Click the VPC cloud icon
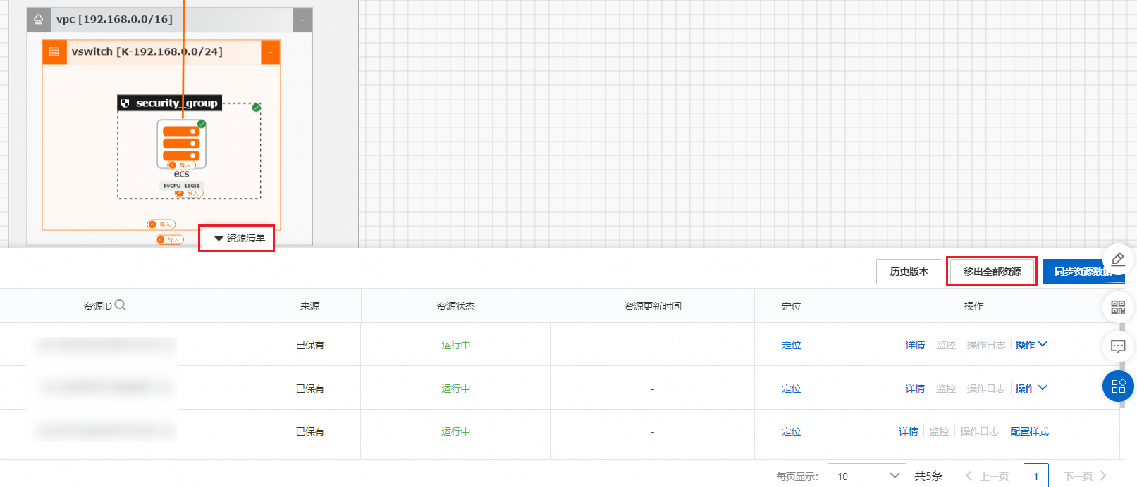 click(39, 20)
